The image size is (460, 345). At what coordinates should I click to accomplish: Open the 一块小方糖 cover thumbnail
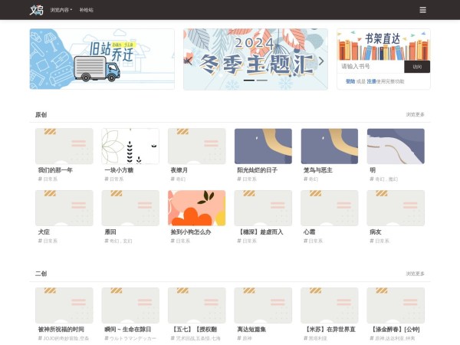point(130,146)
